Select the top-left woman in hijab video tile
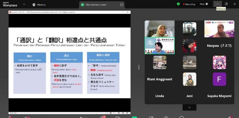239x118 pixels. click(160, 29)
